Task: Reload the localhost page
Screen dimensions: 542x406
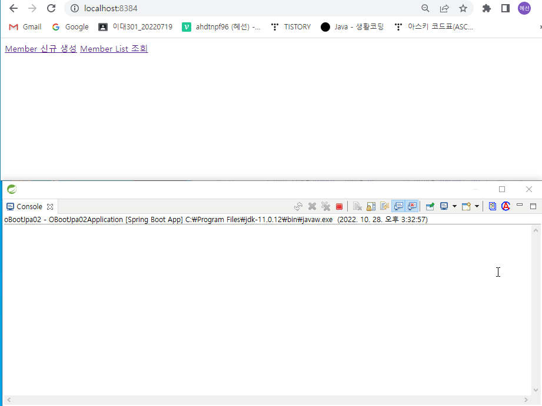Action: 51,8
